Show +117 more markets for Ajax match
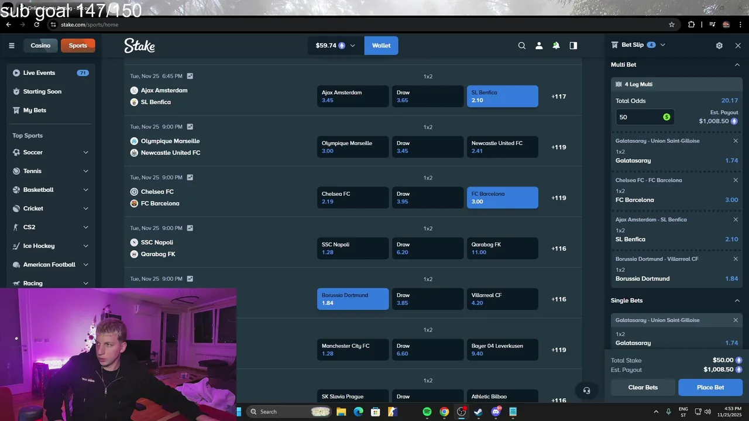The width and height of the screenshot is (749, 421). click(x=559, y=96)
